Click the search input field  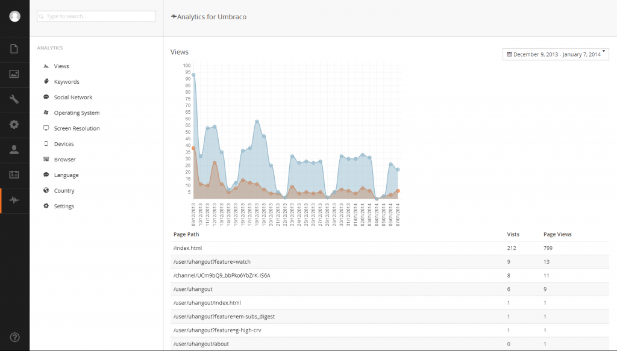pos(96,16)
